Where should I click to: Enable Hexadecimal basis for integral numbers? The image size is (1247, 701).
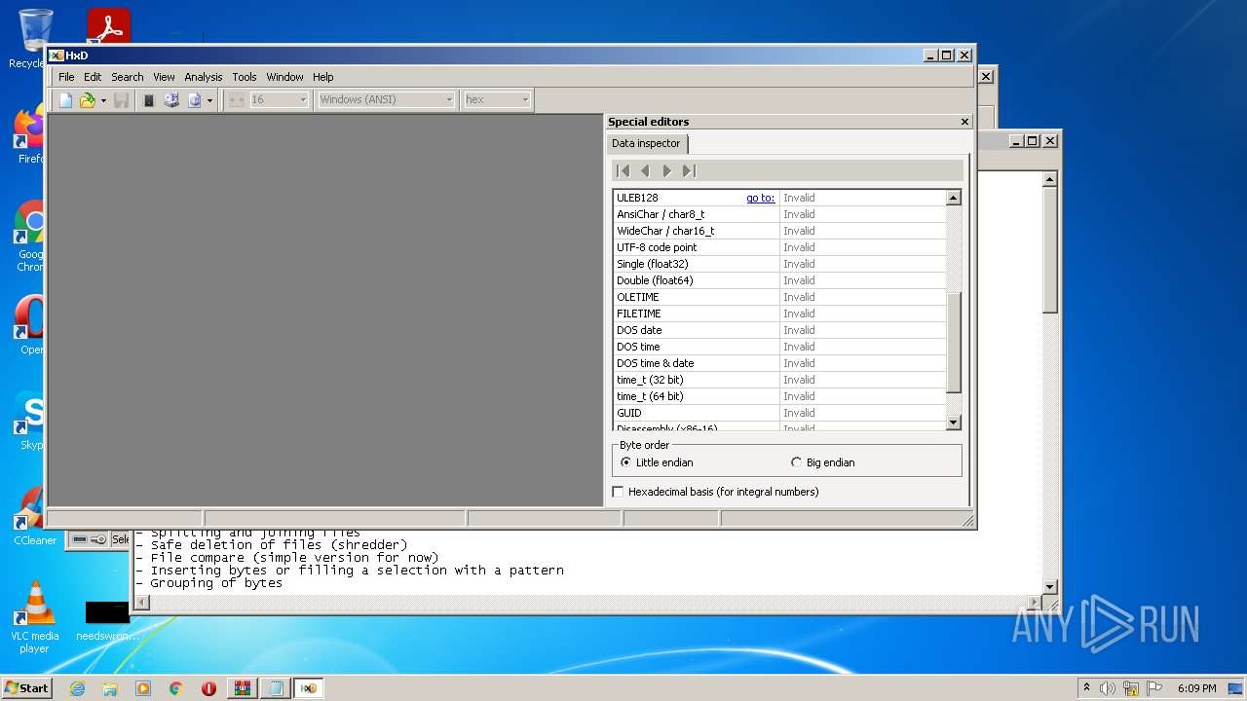point(618,492)
